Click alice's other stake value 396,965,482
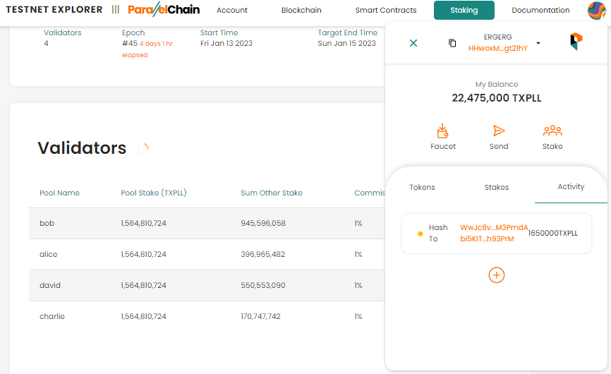Screen dimensions: 611x374 (262, 255)
